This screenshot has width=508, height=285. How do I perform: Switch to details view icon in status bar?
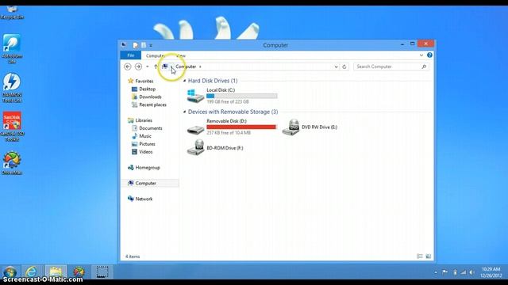coord(420,256)
